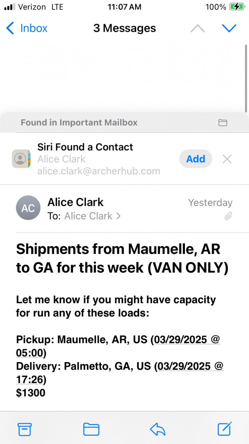Tap the pickup date 03/29/2025 @ 05:00 link

[x=187, y=340]
